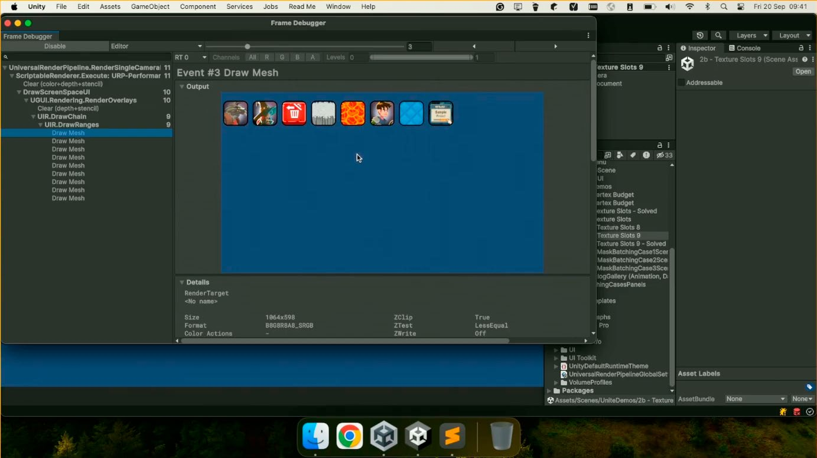Toggle hidden packages visibility showing 33
This screenshot has width=817, height=458.
[665, 155]
